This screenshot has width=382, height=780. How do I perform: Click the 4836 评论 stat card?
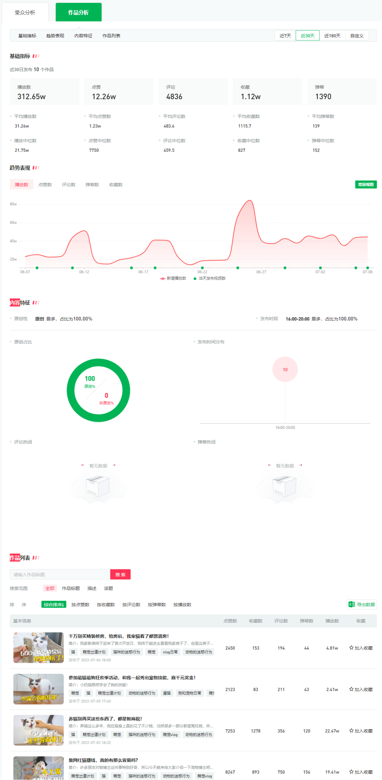click(193, 92)
